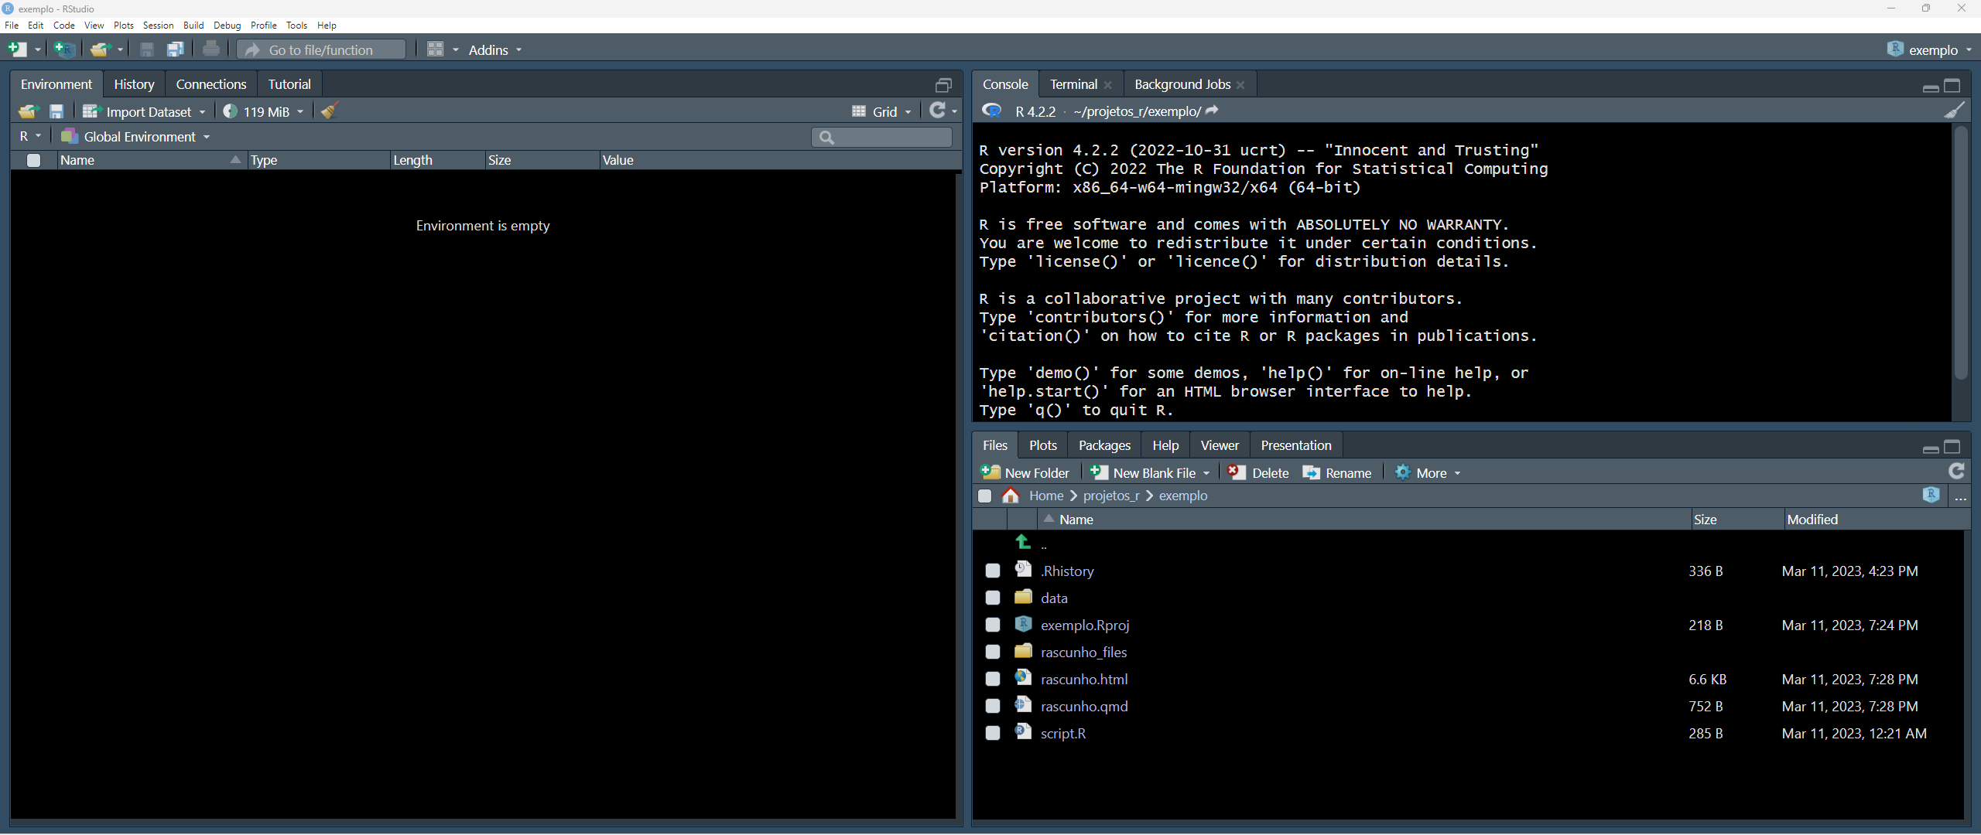Check the box next to script.R
The width and height of the screenshot is (1981, 835).
coord(992,733)
